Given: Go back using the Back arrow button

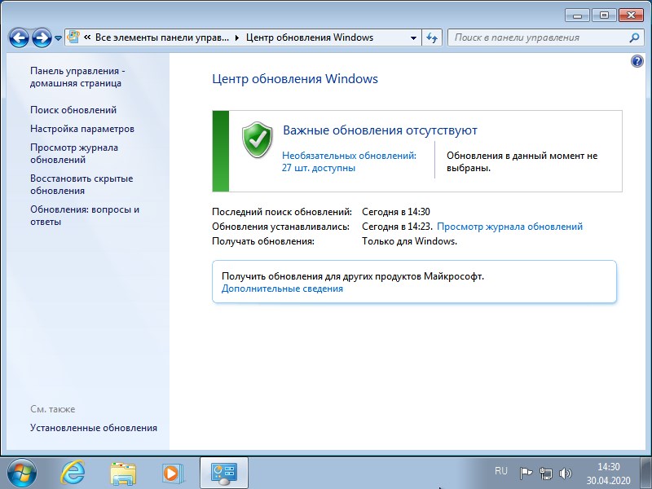Looking at the screenshot, I should [x=19, y=37].
